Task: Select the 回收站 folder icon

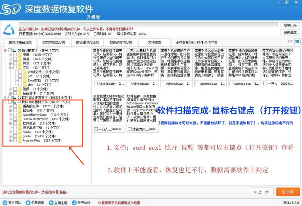Action: [19, 110]
